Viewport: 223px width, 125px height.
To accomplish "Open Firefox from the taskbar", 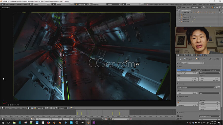I will [48, 122].
